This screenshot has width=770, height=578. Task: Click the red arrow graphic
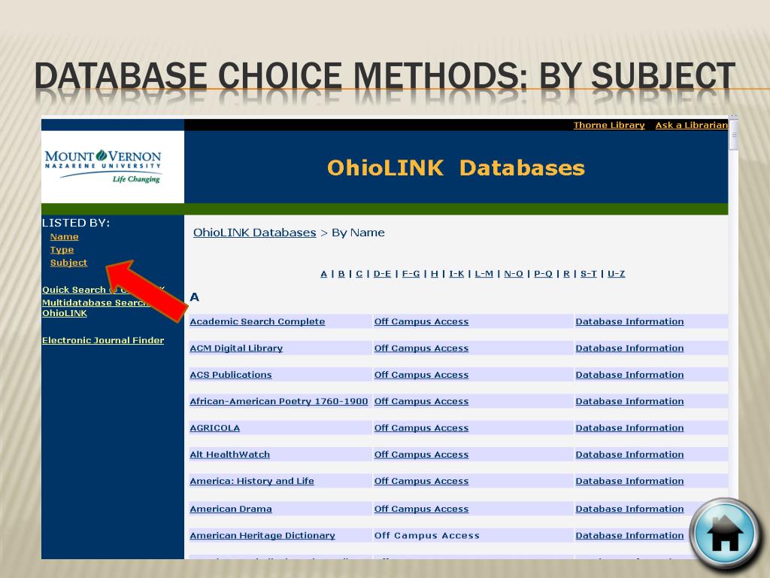click(x=147, y=291)
